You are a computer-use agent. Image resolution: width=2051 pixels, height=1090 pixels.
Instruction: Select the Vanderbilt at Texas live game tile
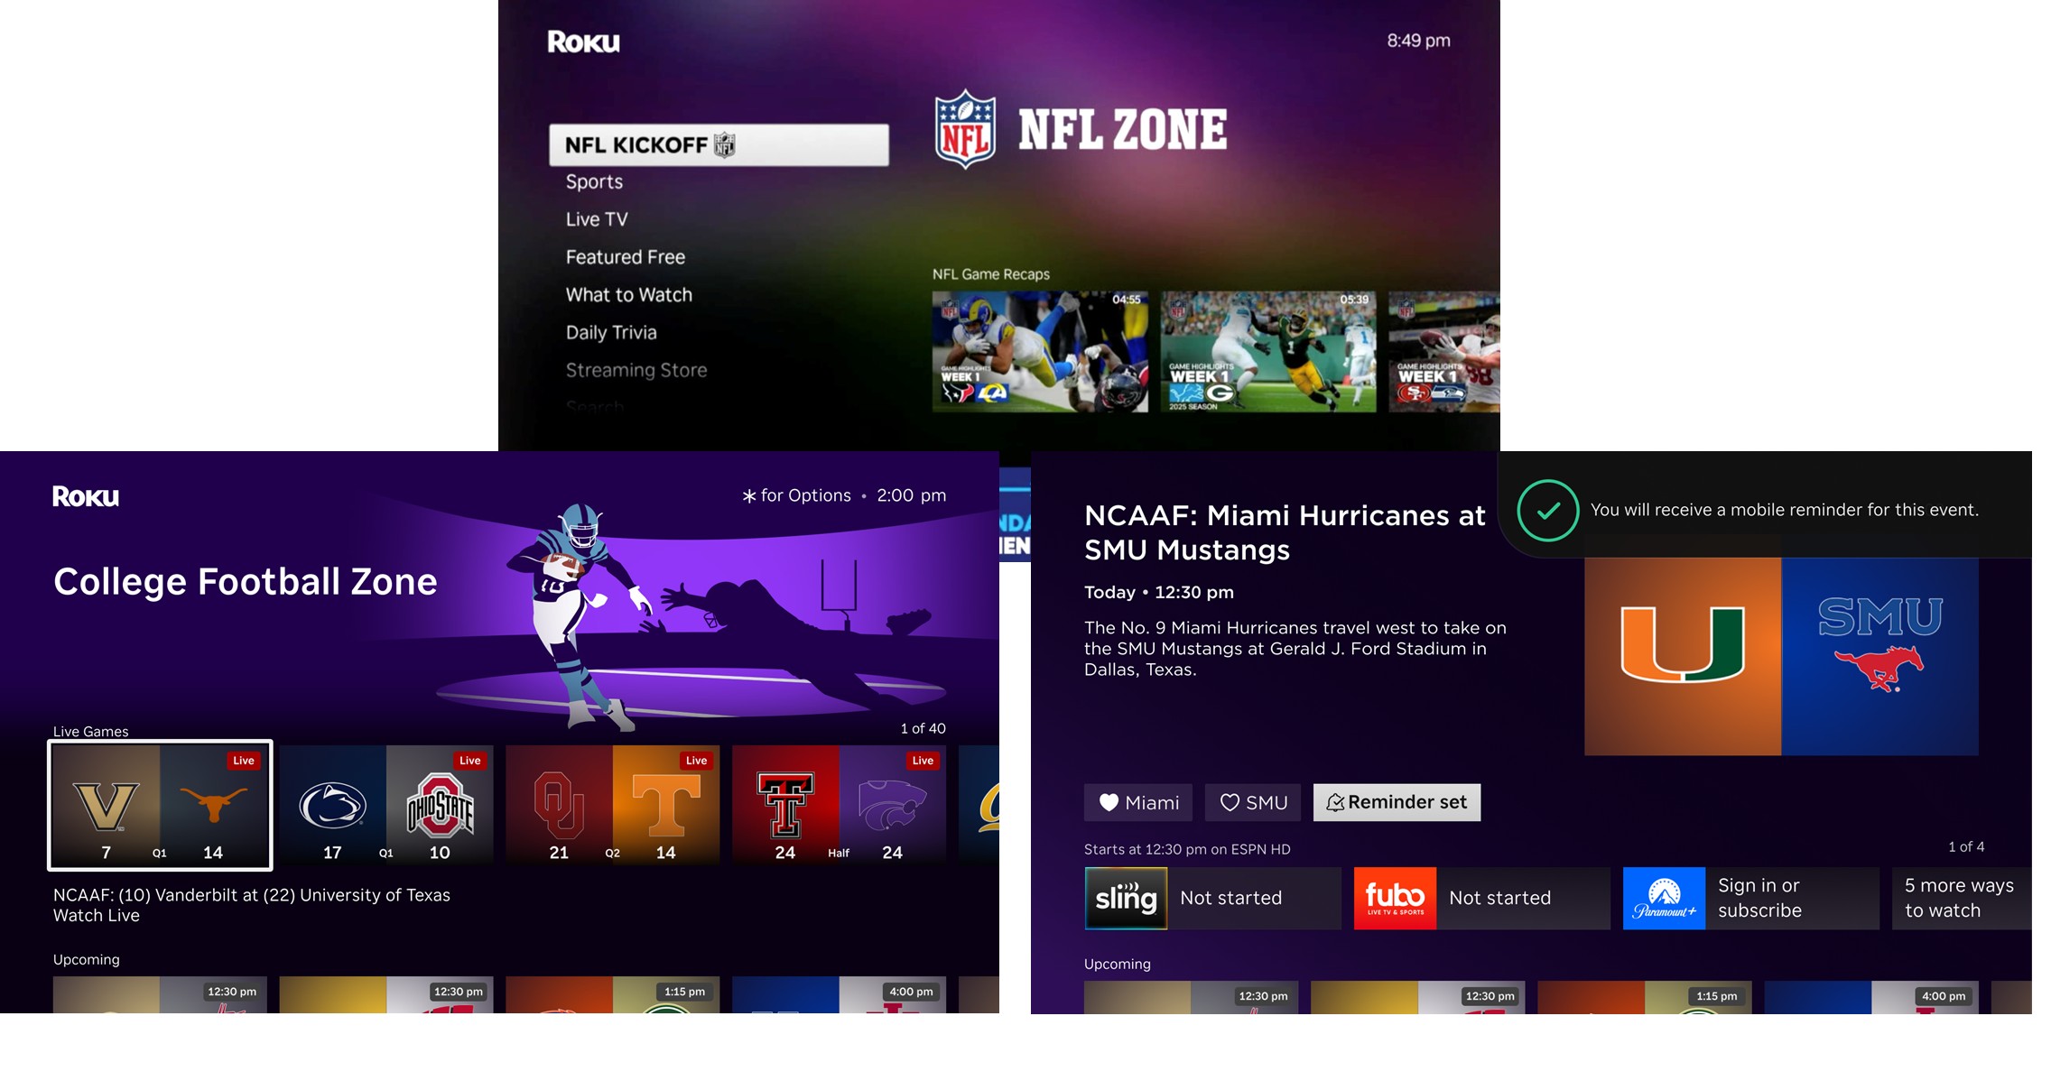(160, 805)
